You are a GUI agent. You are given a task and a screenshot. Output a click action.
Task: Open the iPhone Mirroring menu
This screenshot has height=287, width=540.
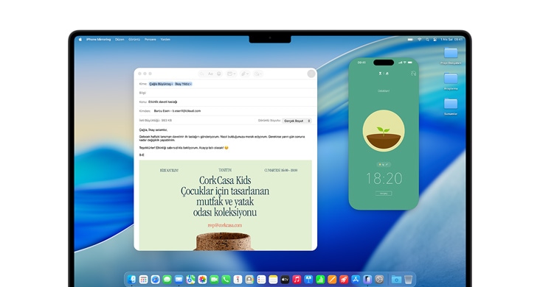click(x=99, y=39)
